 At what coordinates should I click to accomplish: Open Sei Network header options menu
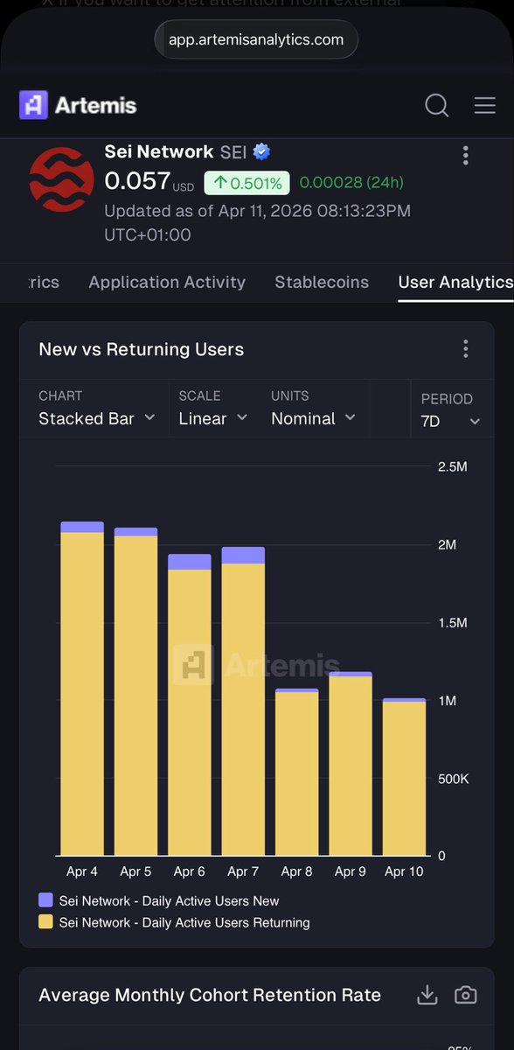pos(466,156)
